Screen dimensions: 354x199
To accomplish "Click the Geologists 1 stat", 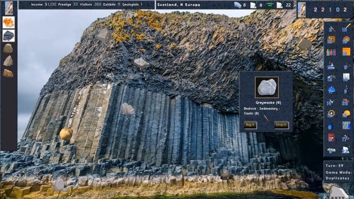I will [132, 4].
